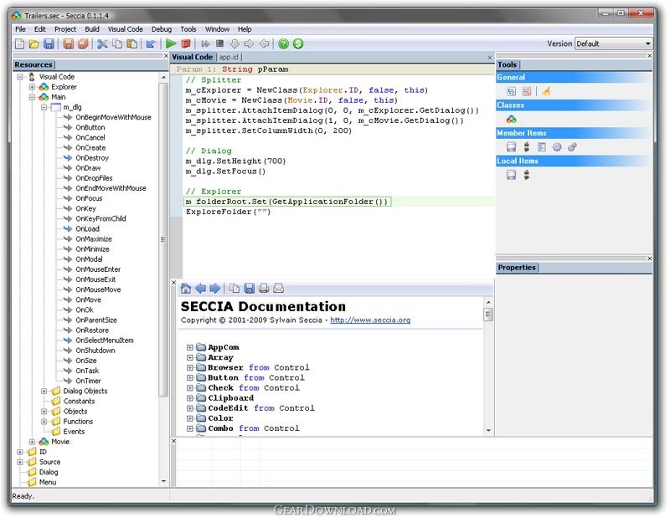Collapse the m_dlg tree node
Image resolution: width=670 pixels, height=517 pixels.
44,108
